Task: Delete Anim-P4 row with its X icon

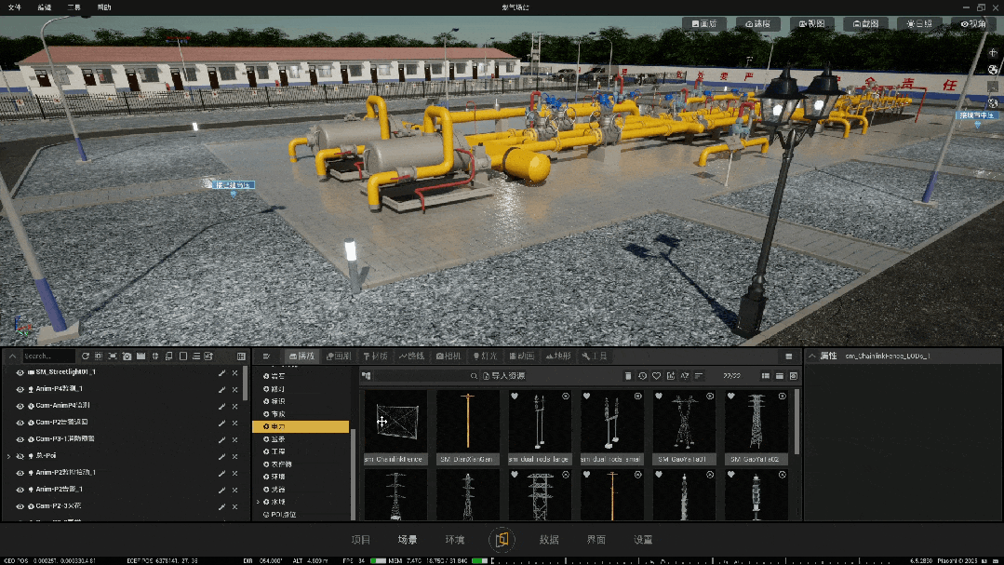Action: [235, 389]
